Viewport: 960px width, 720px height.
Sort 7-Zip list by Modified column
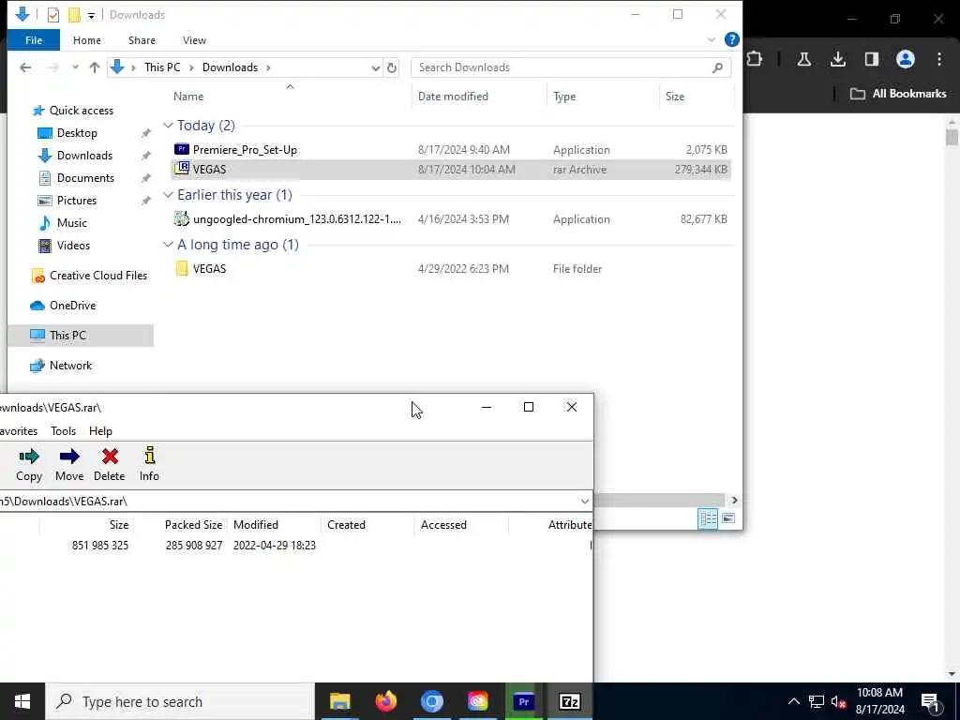[x=256, y=525]
